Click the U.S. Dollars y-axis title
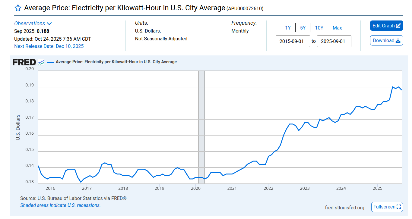The width and height of the screenshot is (412, 219). pyautogui.click(x=18, y=127)
